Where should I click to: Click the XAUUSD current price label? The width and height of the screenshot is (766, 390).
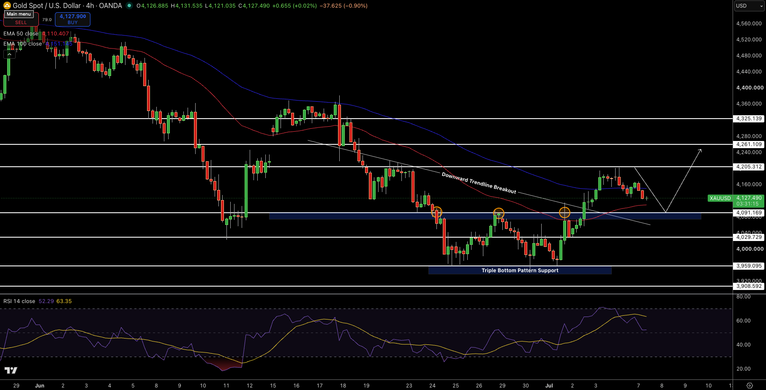tap(736, 200)
